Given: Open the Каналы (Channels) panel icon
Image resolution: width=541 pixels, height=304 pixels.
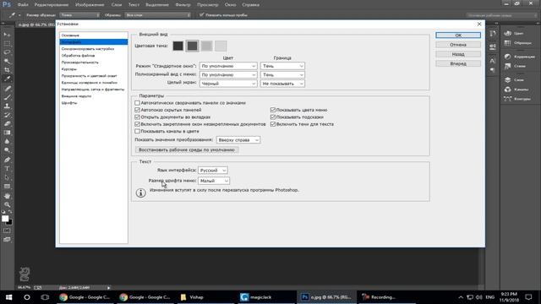Looking at the screenshot, I should 507,90.
